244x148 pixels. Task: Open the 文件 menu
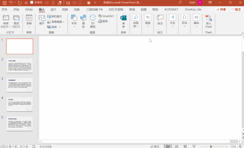pyautogui.click(x=4, y=10)
